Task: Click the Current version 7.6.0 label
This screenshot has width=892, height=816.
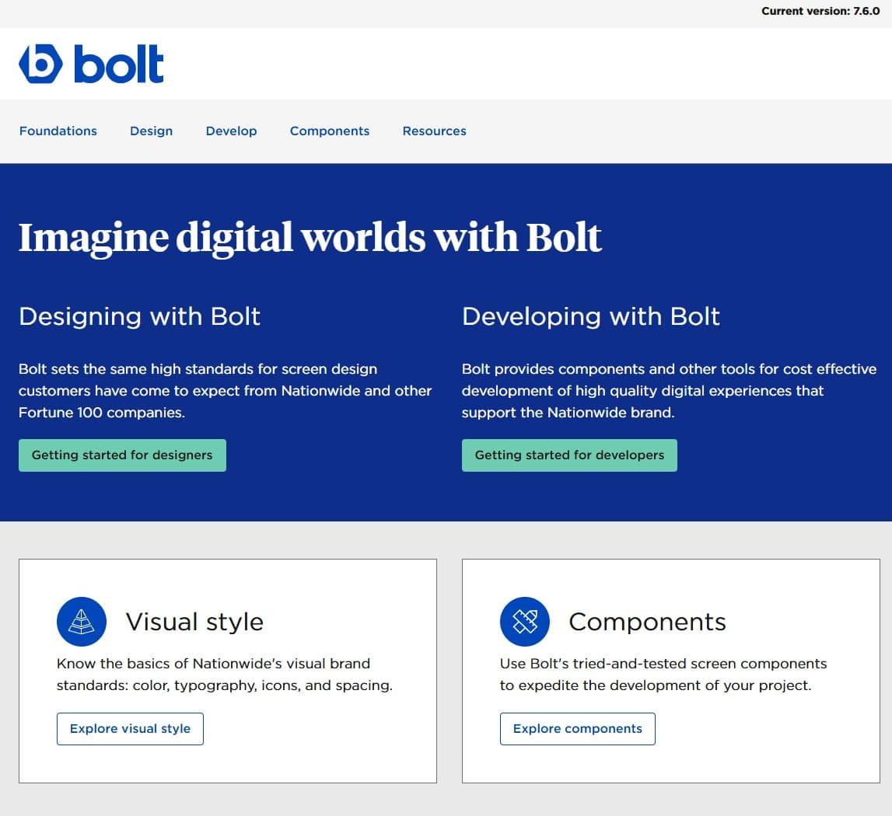Action: coord(820,11)
